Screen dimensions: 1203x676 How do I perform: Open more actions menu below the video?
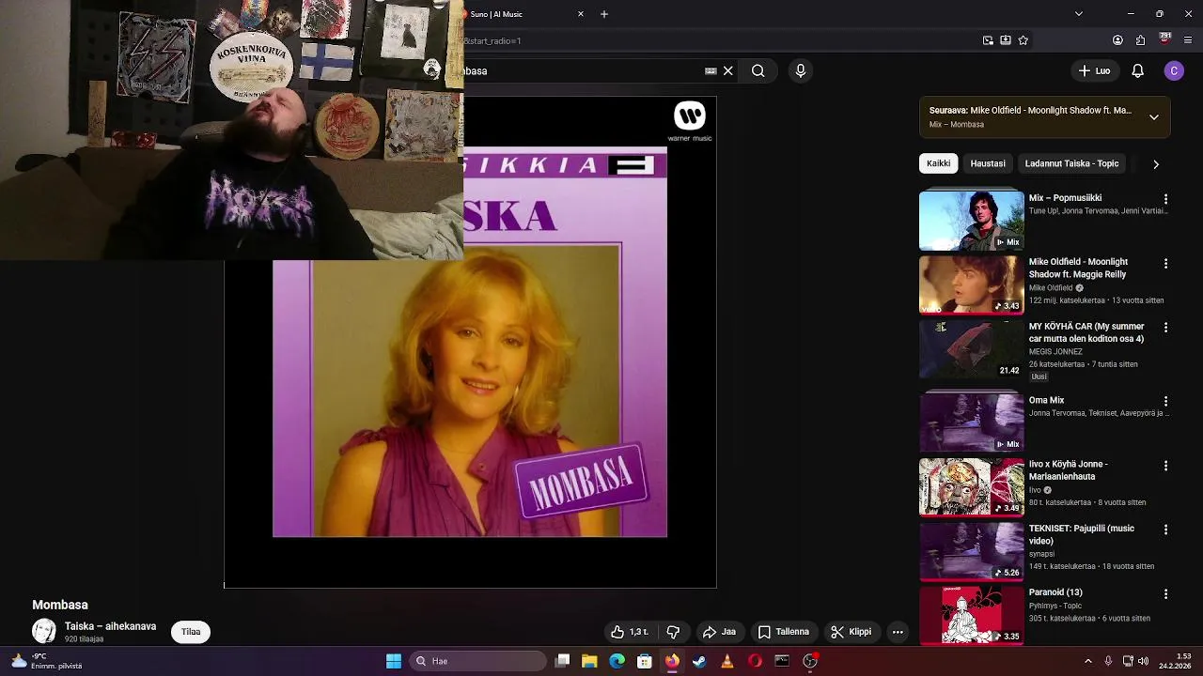coord(898,632)
